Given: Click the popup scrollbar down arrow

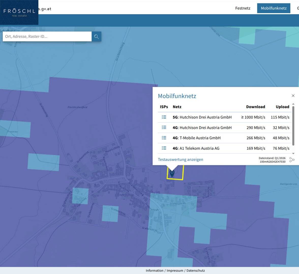Looking at the screenshot, I should pyautogui.click(x=293, y=153).
